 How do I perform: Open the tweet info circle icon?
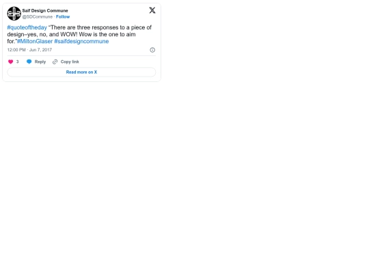pos(152,50)
